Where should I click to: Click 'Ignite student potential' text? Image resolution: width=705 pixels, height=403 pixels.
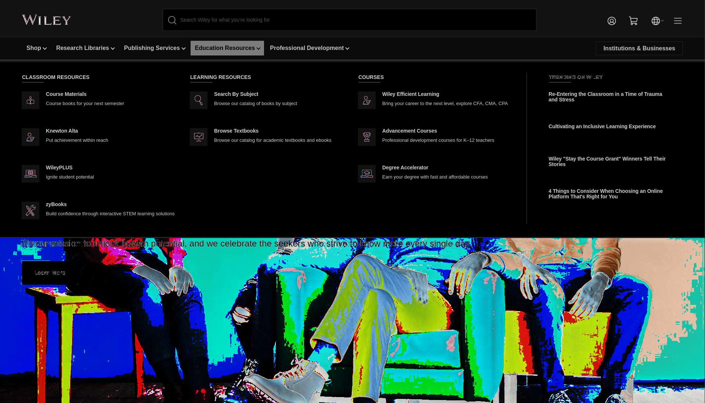70,177
